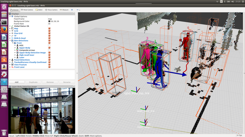This screenshot has height=137, width=245.
Task: Close the Displays panel
Action: pyautogui.click(x=74, y=14)
